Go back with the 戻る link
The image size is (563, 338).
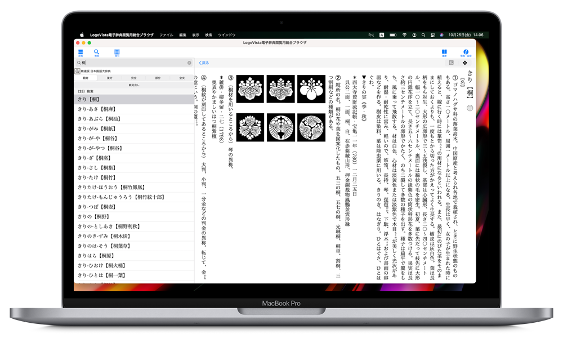click(204, 63)
